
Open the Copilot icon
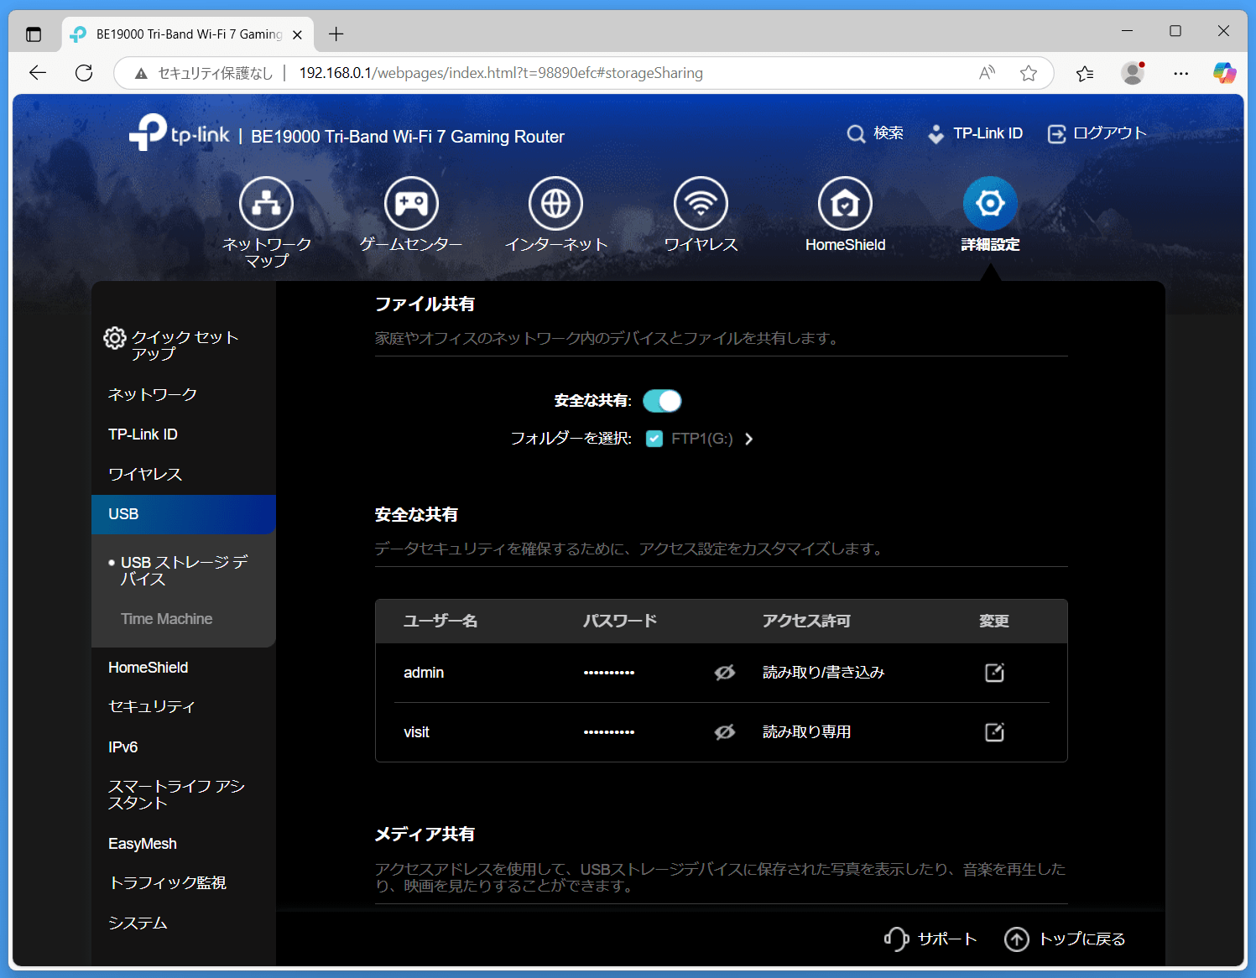click(1225, 73)
